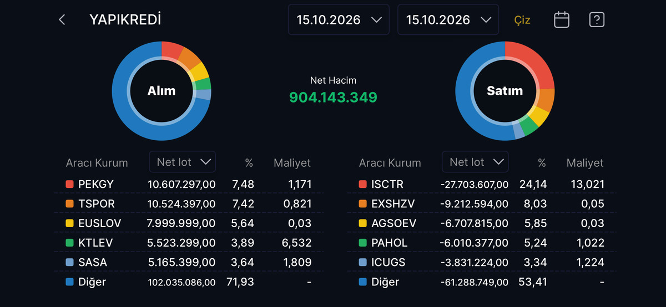Click the Maliyet column header in sell table

tap(585, 163)
